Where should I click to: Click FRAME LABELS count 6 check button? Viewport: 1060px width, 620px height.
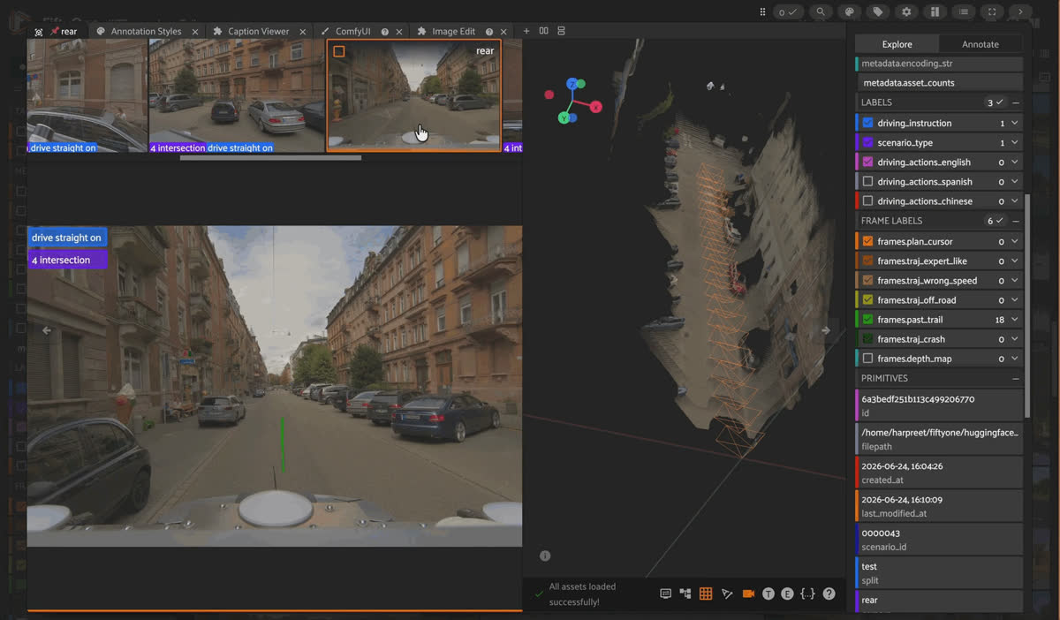pyautogui.click(x=996, y=221)
